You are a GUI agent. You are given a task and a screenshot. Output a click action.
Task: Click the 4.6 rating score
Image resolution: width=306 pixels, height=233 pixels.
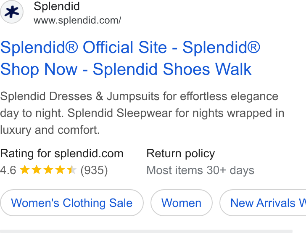[x=8, y=170]
